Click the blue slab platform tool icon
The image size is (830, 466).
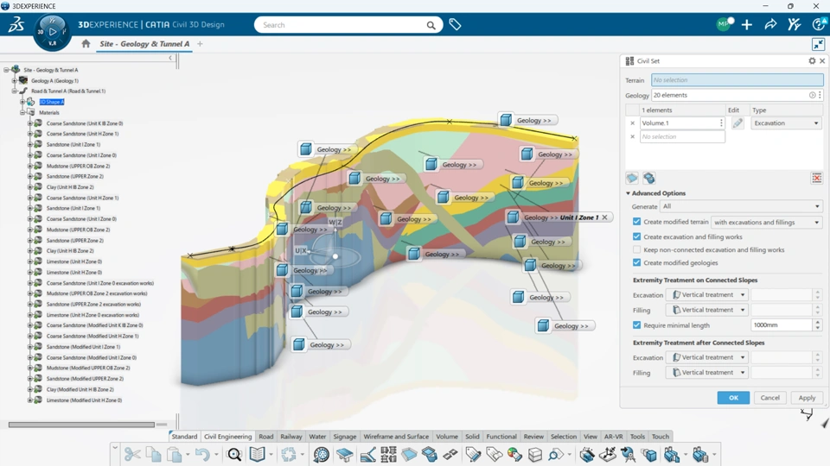[x=344, y=454]
